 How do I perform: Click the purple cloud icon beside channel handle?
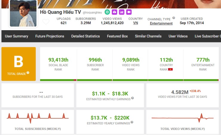(114, 12)
